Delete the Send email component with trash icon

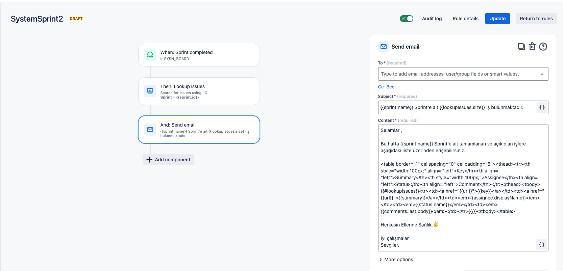(x=532, y=47)
